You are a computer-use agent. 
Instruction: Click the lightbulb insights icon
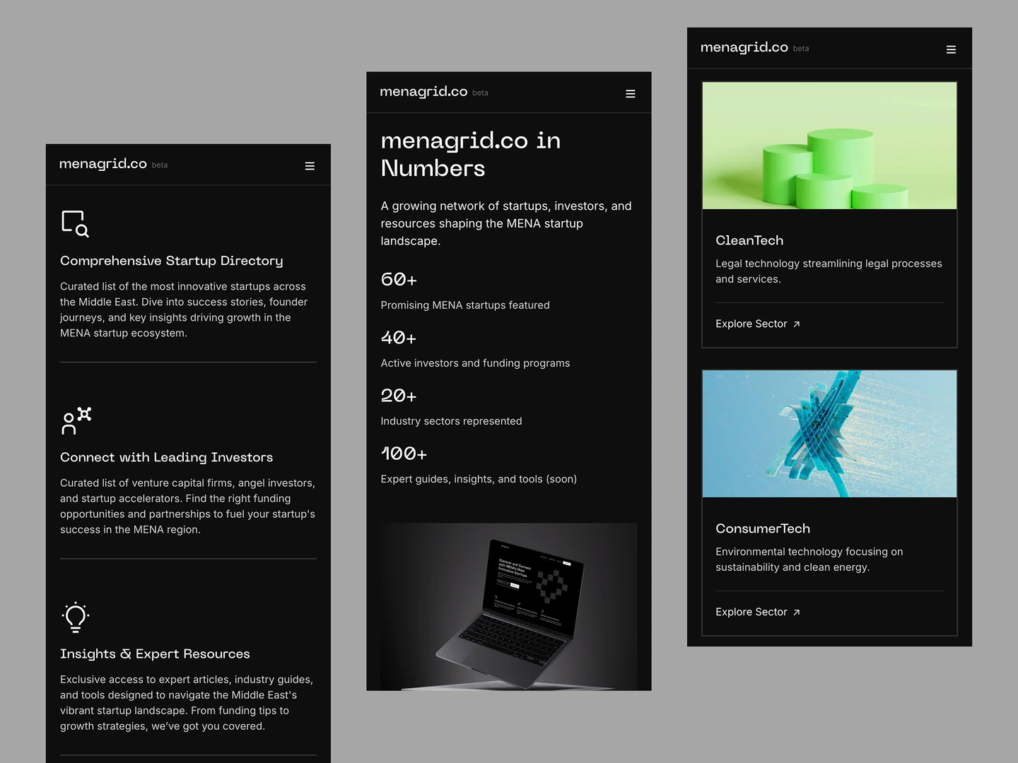coord(76,617)
